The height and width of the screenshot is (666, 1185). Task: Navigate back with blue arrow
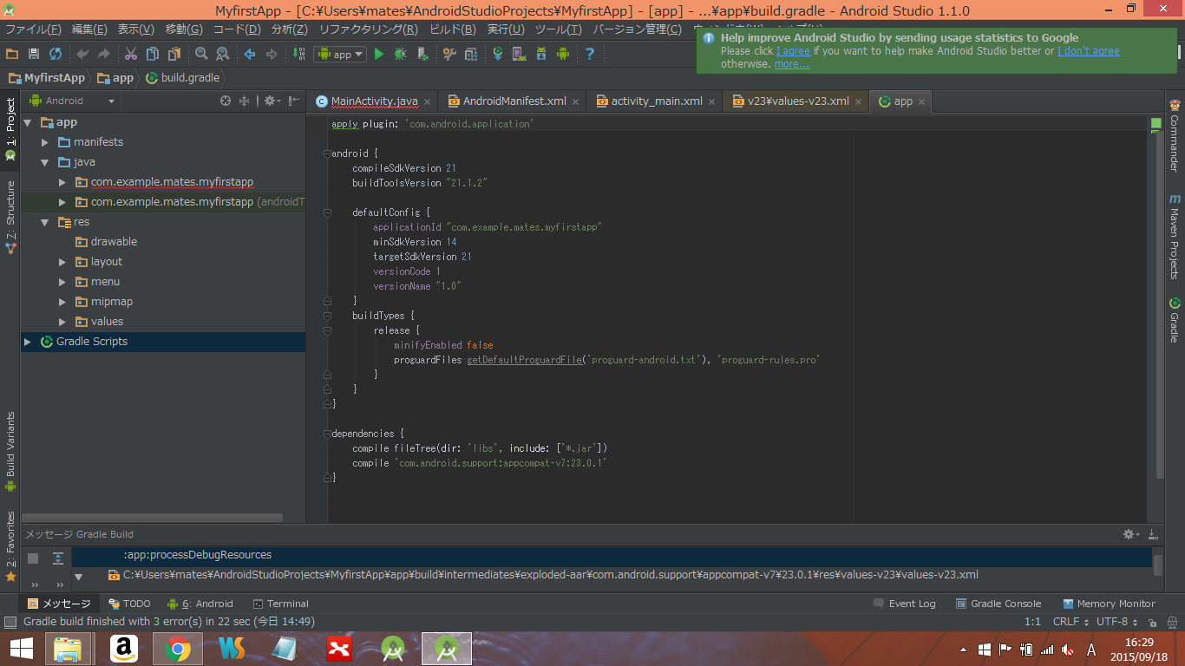[x=250, y=54]
